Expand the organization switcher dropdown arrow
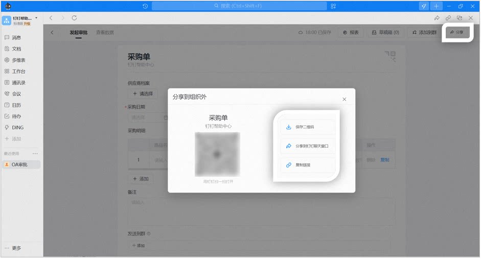 point(36,18)
